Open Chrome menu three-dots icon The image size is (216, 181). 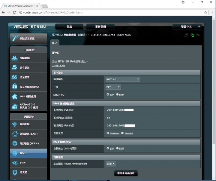[212, 12]
